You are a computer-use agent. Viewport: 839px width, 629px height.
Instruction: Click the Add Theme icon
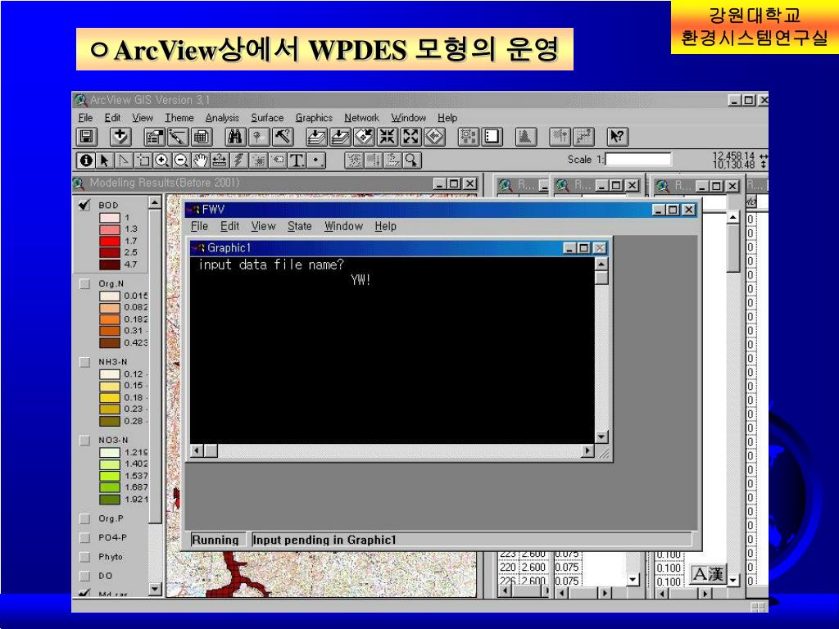[x=120, y=137]
